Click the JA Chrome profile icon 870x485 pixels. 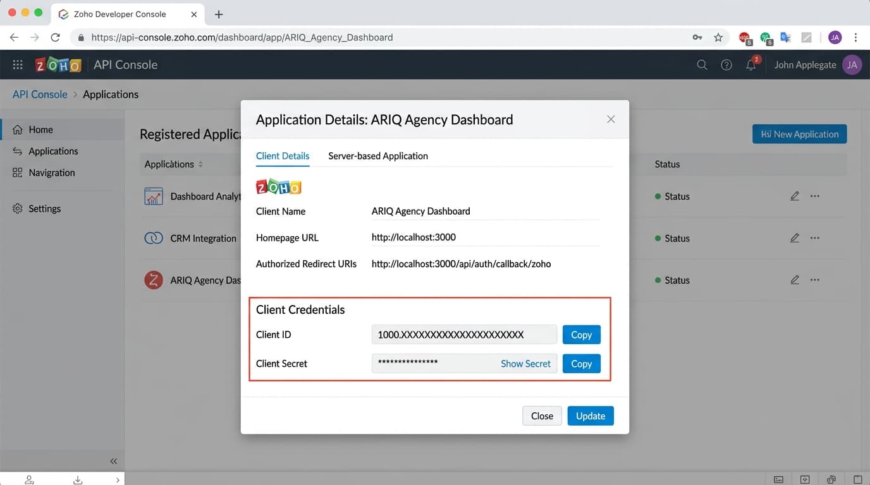pos(835,37)
